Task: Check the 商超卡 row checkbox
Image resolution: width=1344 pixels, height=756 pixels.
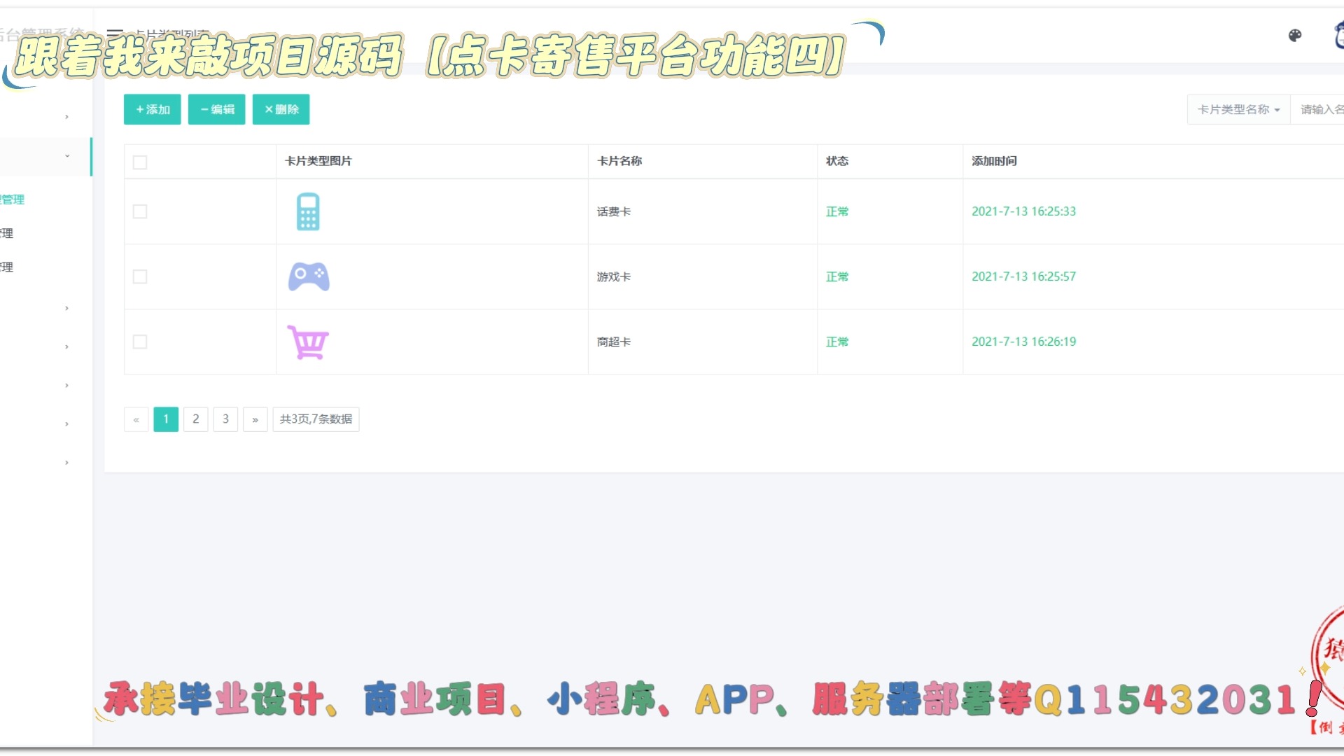Action: coord(140,342)
